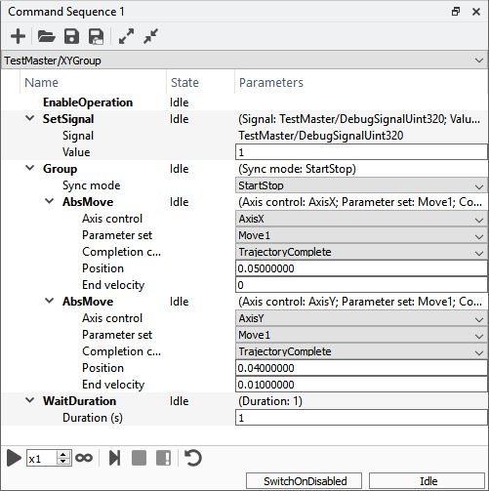Click the Idle status box at bottom
This screenshot has width=489, height=491.
coord(427,481)
